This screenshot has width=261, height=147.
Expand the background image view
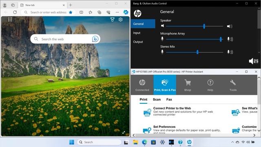point(124,132)
